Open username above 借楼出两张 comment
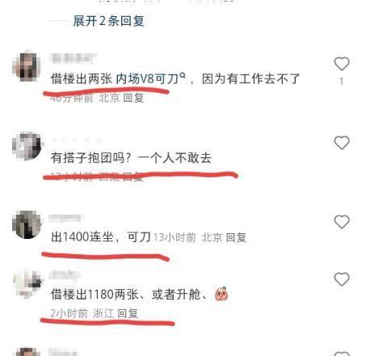366x356 pixels. tap(73, 58)
